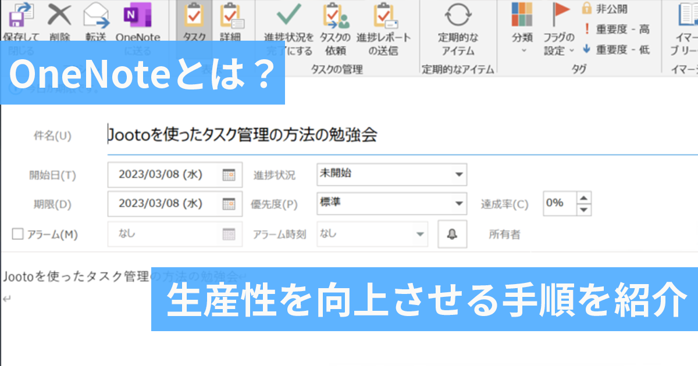Delete the task with the X icon
The width and height of the screenshot is (698, 366).
tap(60, 16)
